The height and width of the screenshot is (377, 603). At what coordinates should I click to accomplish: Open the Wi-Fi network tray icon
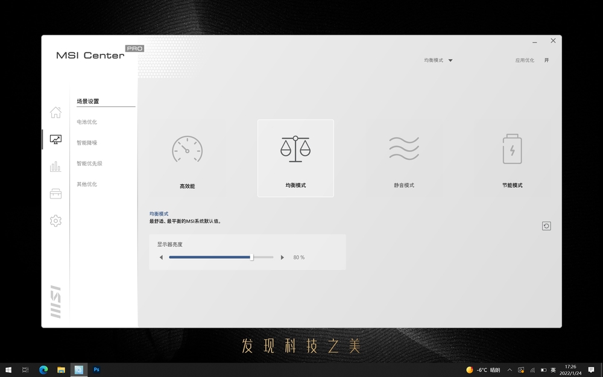coord(532,370)
